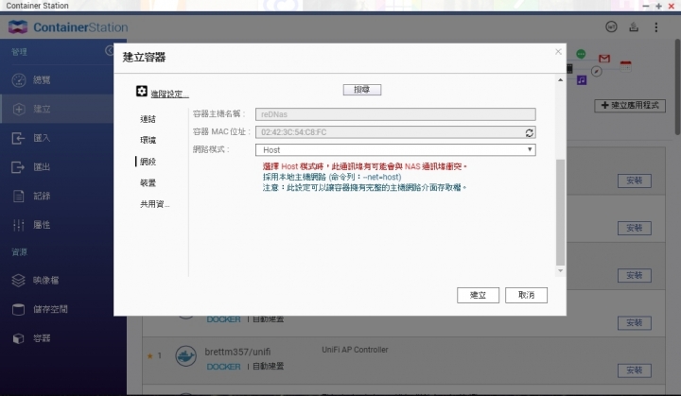Click the 搜尋 search button
This screenshot has width=681, height=396.
pos(361,90)
